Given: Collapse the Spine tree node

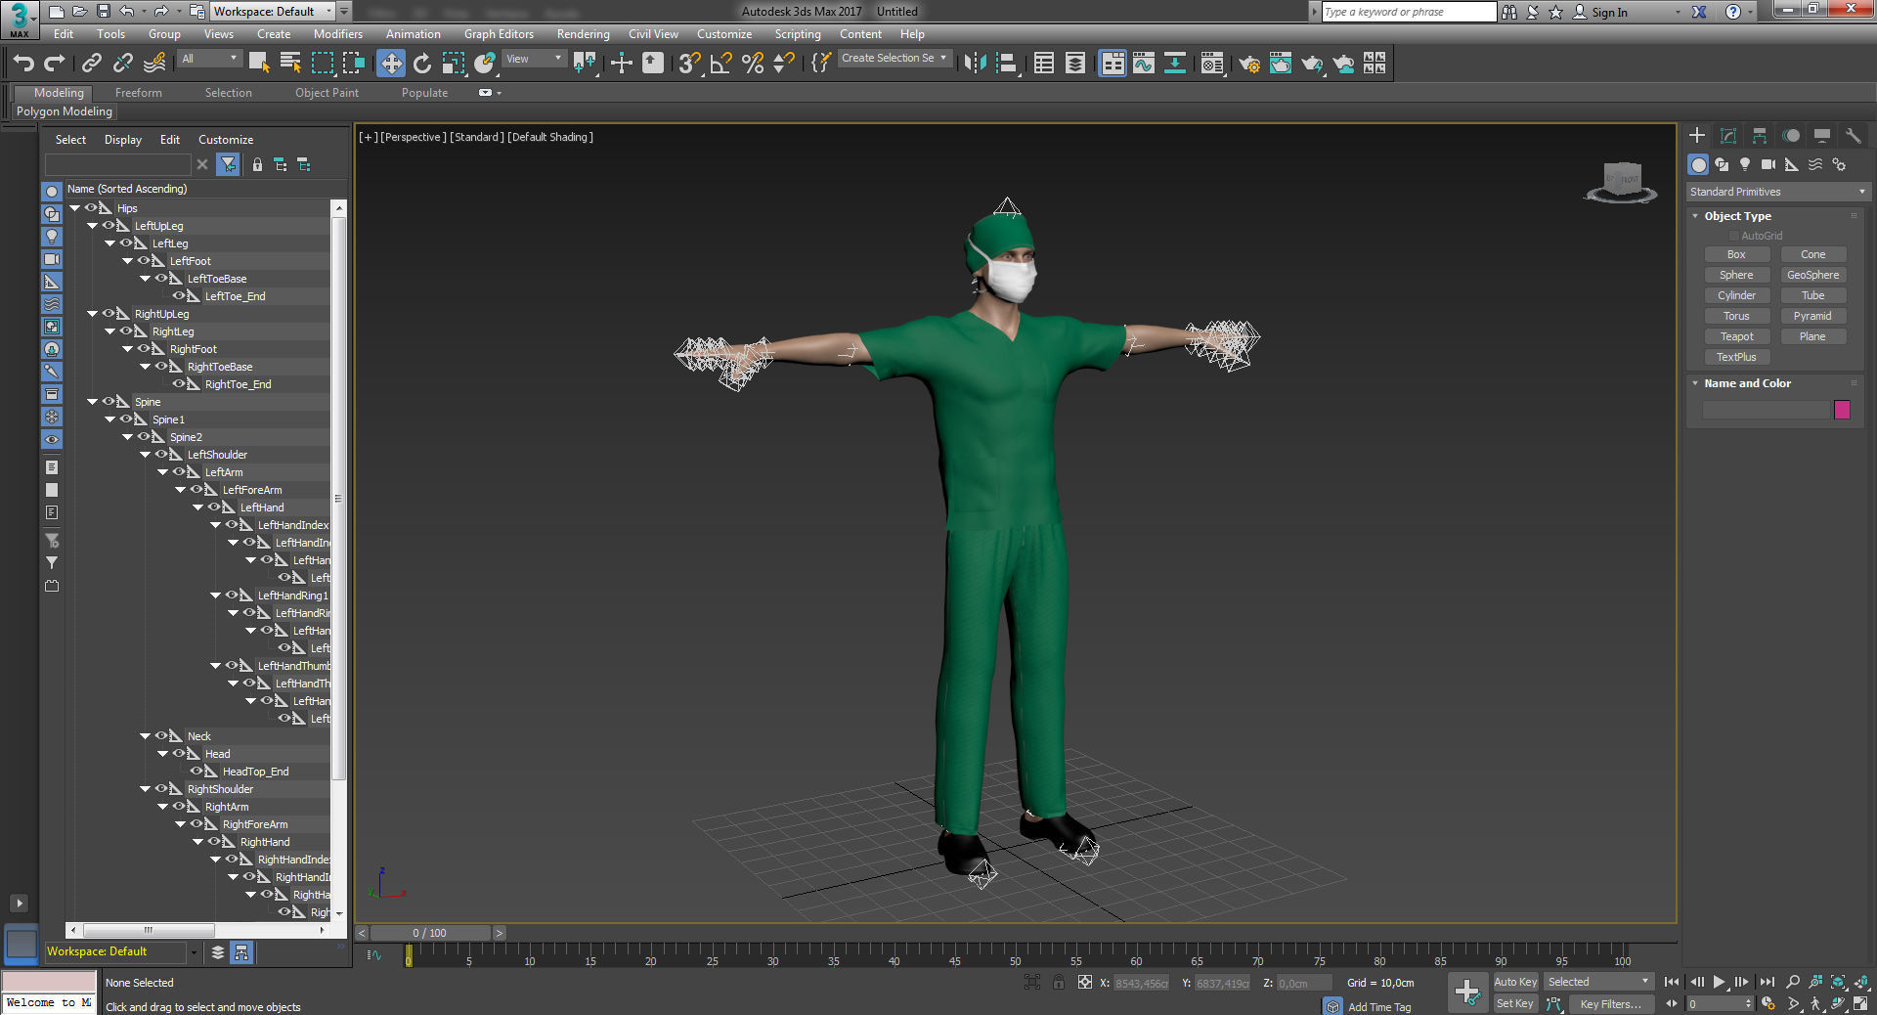Looking at the screenshot, I should [x=92, y=401].
